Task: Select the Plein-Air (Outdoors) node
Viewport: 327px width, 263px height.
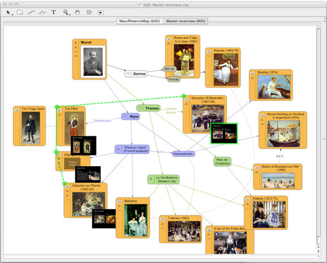Action: pos(222,162)
